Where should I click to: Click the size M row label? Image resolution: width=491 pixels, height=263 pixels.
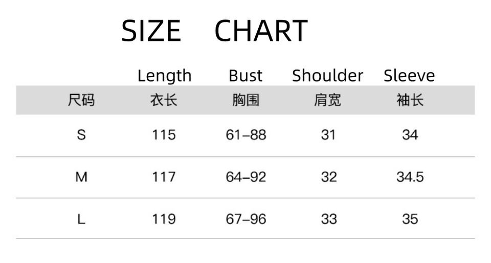81,177
